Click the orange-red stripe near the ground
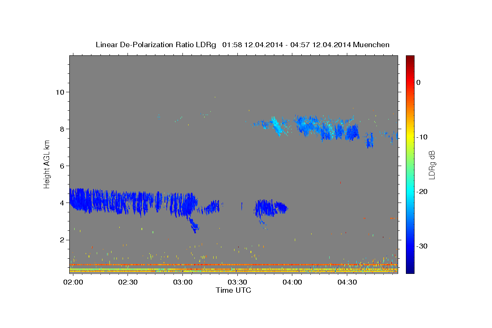The width and height of the screenshot is (492, 328). (233, 265)
